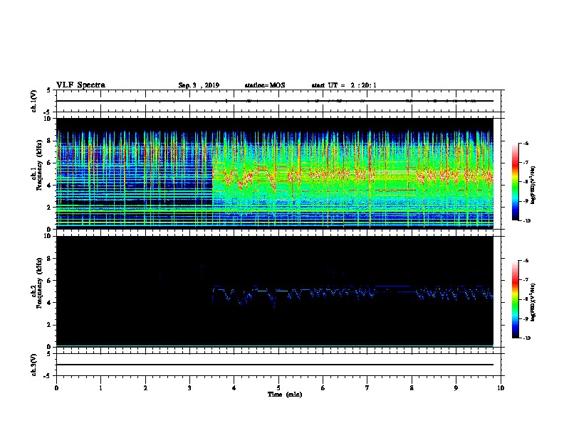Click the "VLF Spectra" plot title

[x=80, y=85]
